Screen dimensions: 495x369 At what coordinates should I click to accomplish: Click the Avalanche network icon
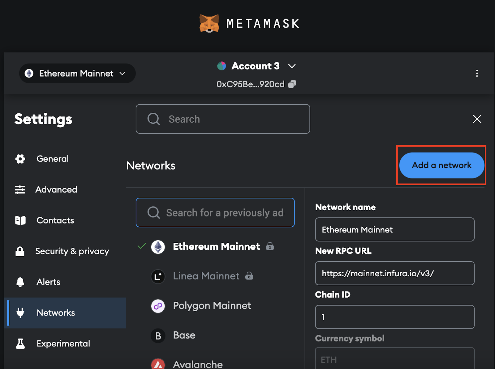(158, 364)
